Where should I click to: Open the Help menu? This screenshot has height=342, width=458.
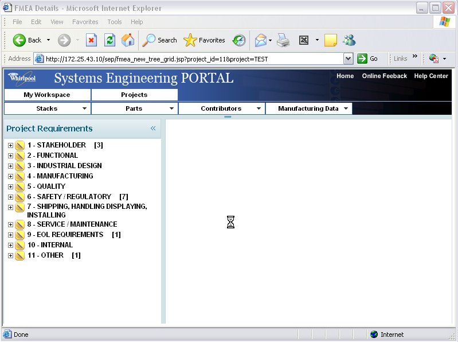point(136,22)
